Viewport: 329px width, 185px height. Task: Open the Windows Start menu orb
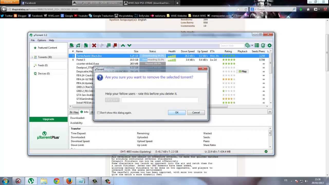pyautogui.click(x=6, y=181)
